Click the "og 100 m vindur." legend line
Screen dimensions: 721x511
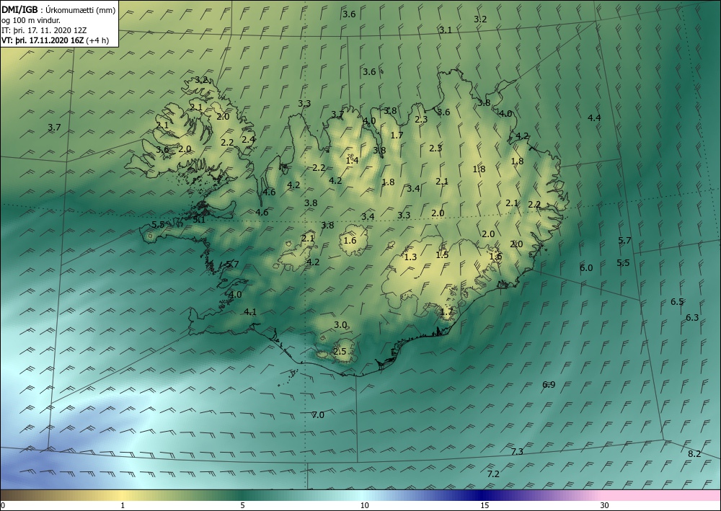[x=31, y=20]
